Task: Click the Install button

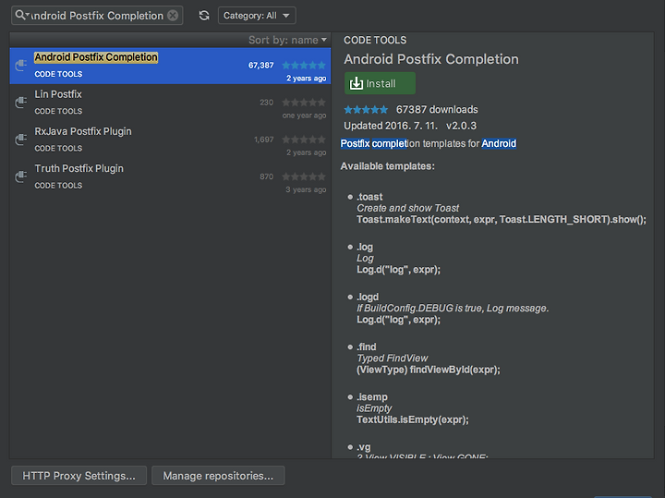Action: pyautogui.click(x=380, y=83)
